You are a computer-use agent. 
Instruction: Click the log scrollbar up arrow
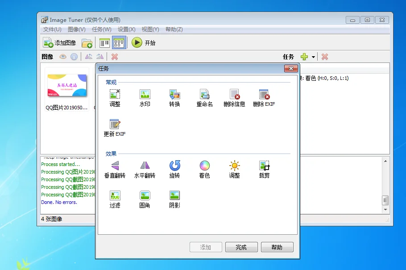[x=385, y=161]
